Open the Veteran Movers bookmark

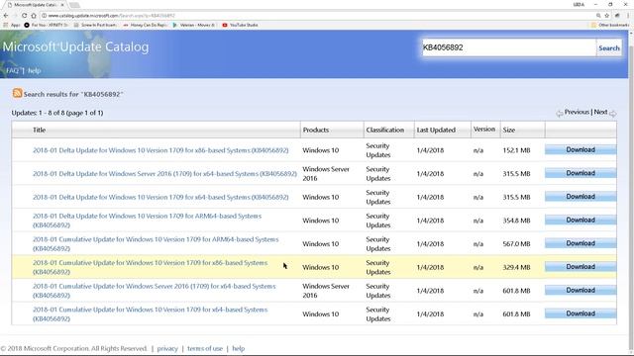194,25
